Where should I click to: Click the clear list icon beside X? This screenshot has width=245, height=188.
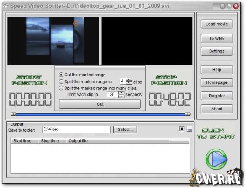click(x=189, y=129)
